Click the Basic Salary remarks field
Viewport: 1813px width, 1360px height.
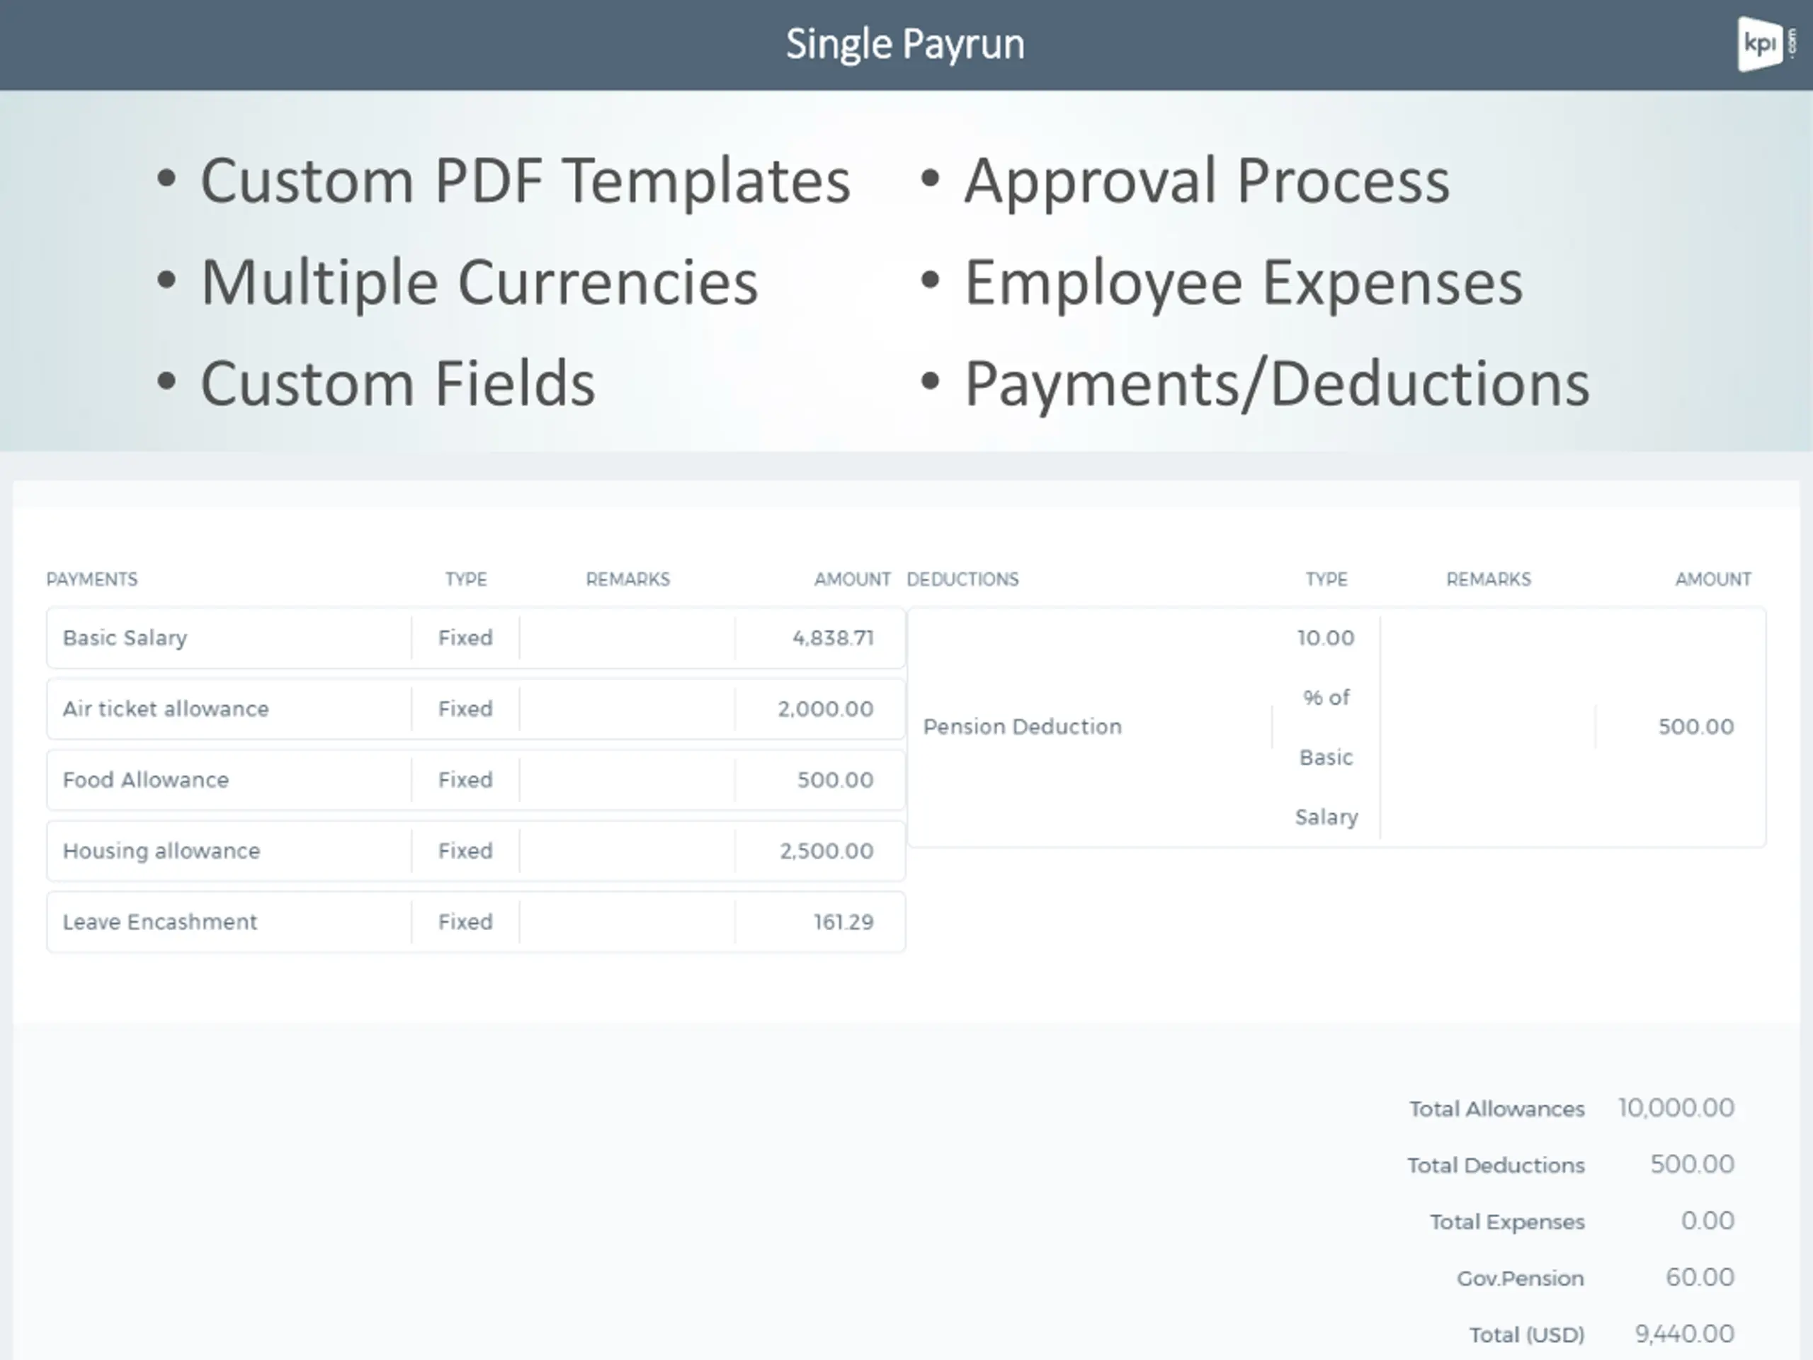[x=627, y=637]
